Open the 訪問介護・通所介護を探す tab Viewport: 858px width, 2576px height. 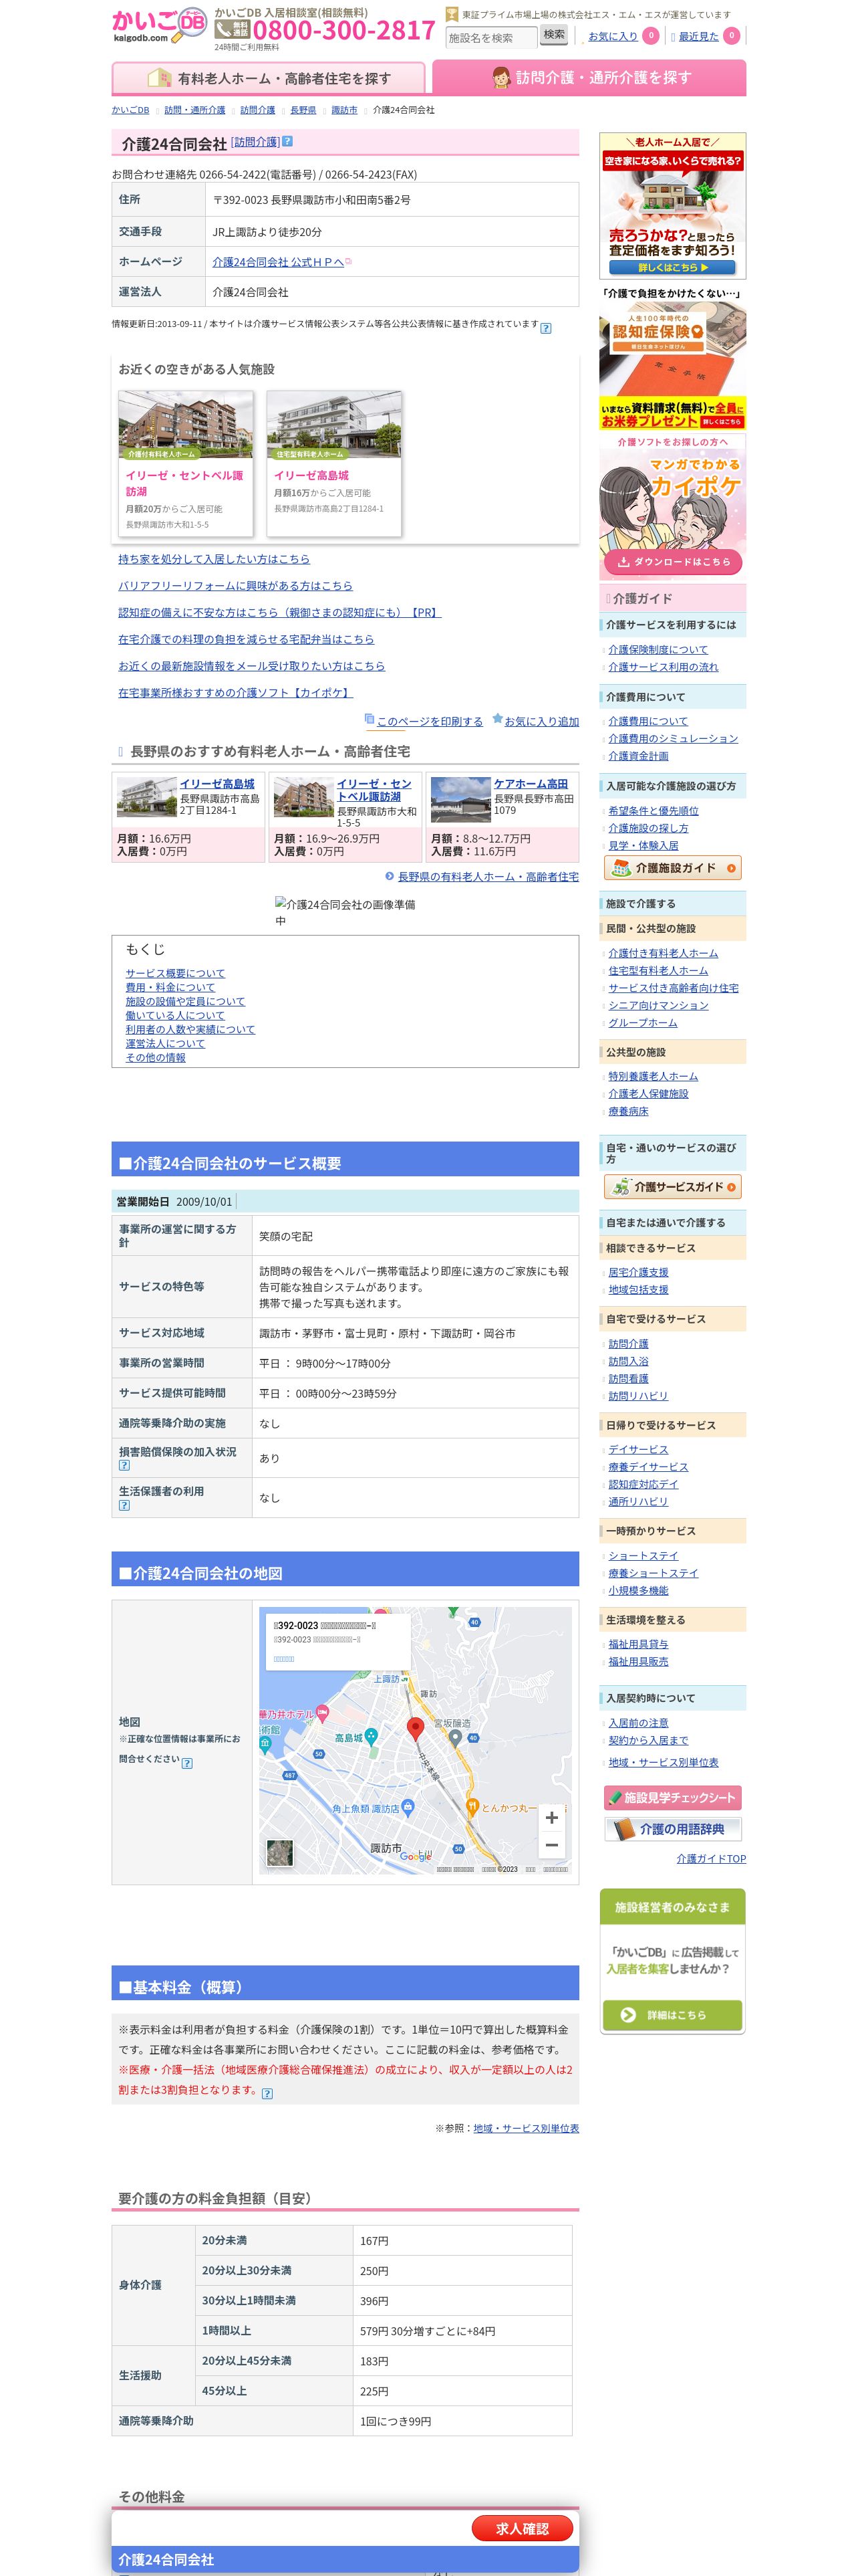(589, 78)
